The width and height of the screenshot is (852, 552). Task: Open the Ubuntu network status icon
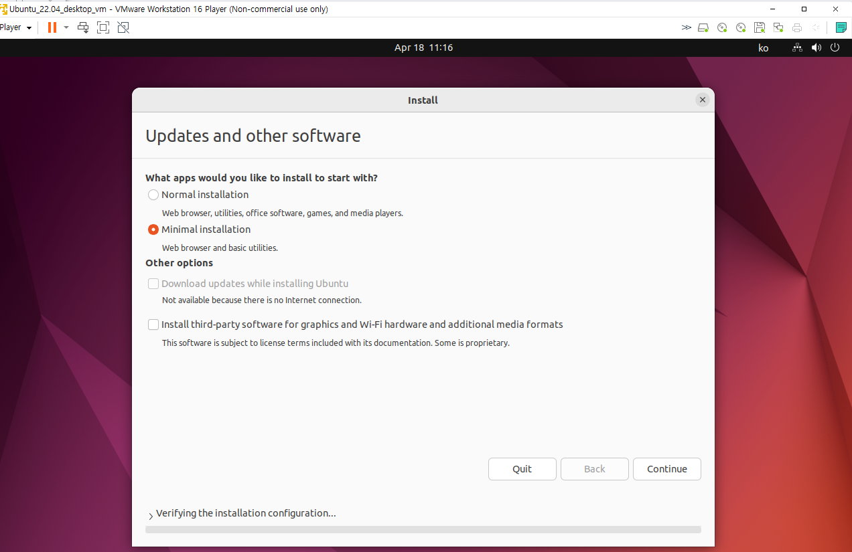point(797,48)
